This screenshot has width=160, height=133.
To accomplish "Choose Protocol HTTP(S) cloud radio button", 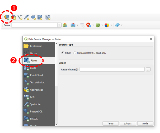I will point(75,53).
